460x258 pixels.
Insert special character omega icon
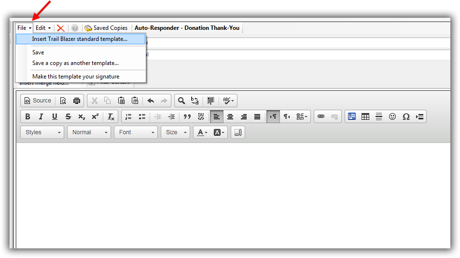pyautogui.click(x=406, y=116)
